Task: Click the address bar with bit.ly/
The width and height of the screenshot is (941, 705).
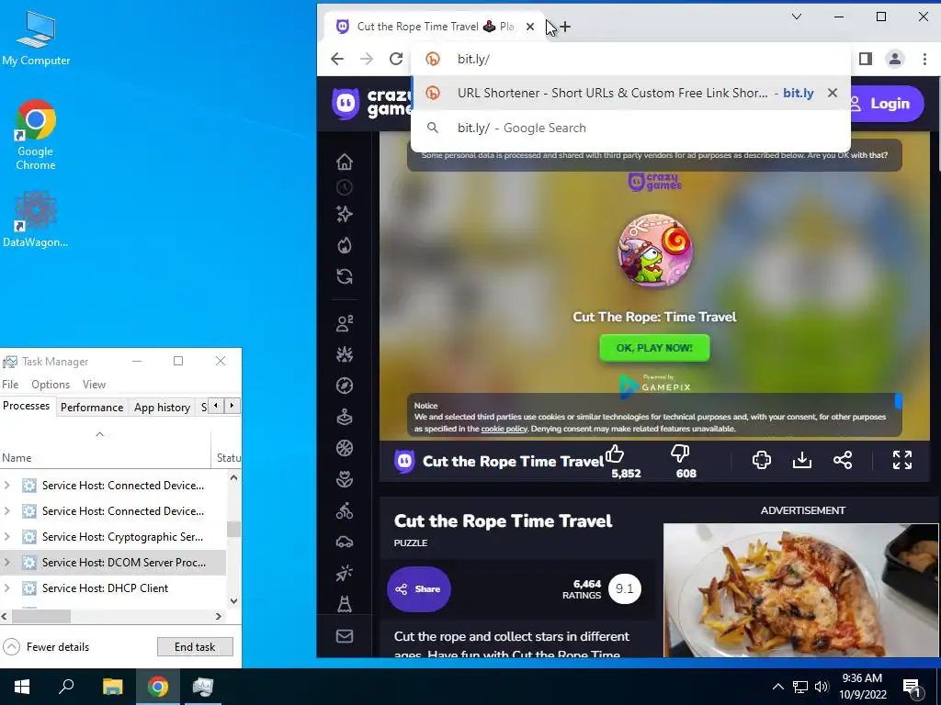Action: (630, 59)
